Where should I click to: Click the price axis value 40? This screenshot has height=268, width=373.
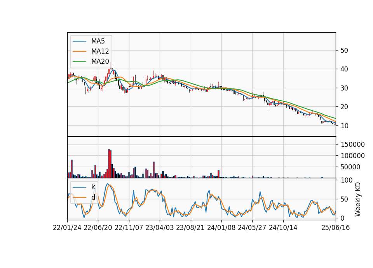point(344,69)
